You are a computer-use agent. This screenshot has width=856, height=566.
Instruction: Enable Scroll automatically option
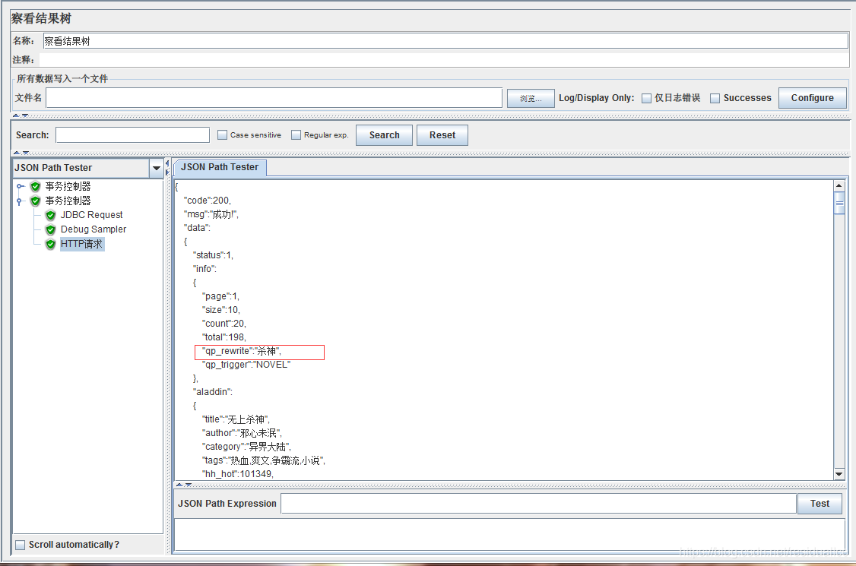click(21, 545)
